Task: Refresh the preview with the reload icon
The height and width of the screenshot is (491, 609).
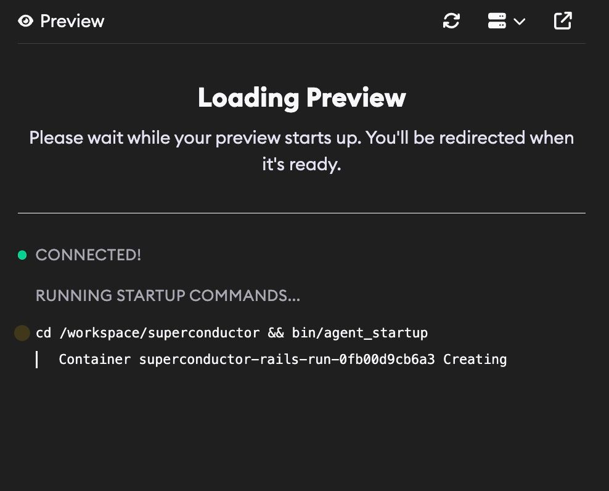Action: tap(451, 20)
